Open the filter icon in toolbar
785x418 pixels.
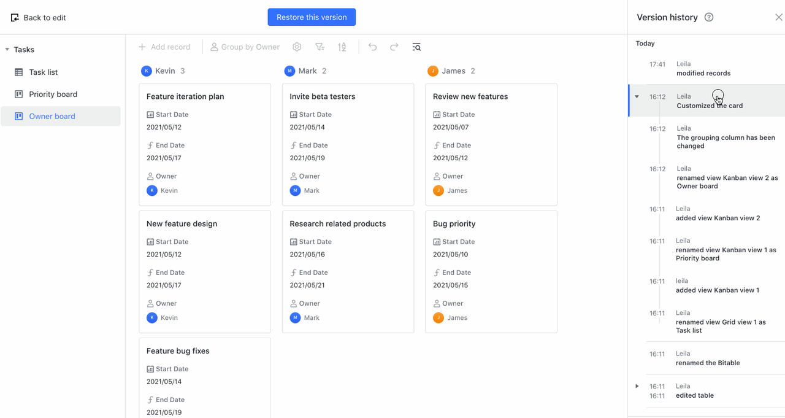click(320, 47)
